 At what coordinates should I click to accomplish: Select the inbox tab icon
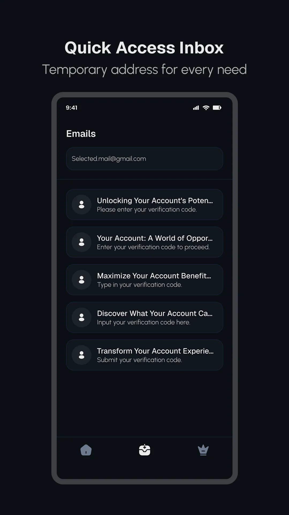click(144, 450)
